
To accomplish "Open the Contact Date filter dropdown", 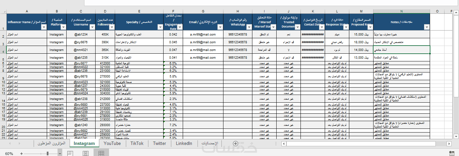I will (322, 28).
